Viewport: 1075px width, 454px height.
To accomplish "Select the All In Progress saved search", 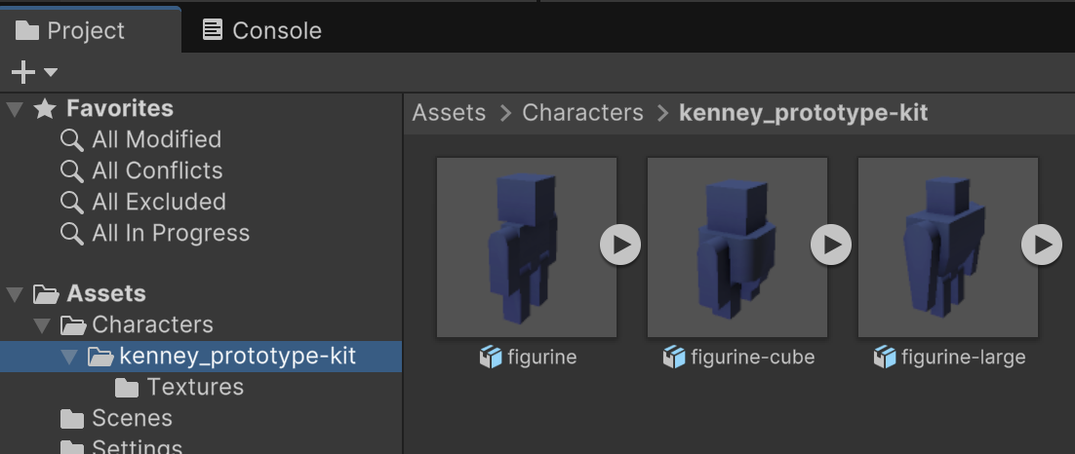I will [x=170, y=234].
